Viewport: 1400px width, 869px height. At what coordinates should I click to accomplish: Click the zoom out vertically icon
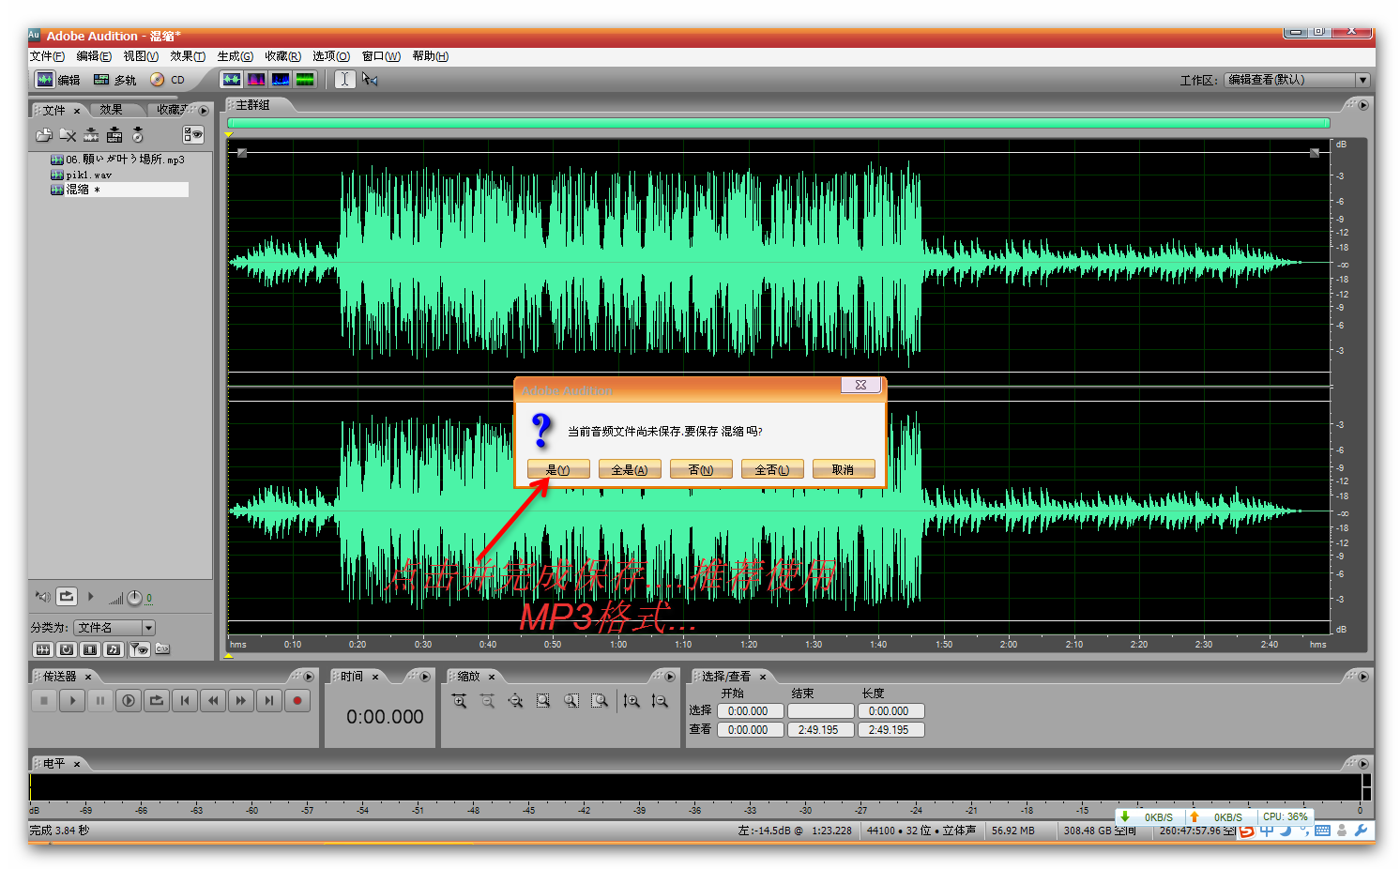coord(660,701)
